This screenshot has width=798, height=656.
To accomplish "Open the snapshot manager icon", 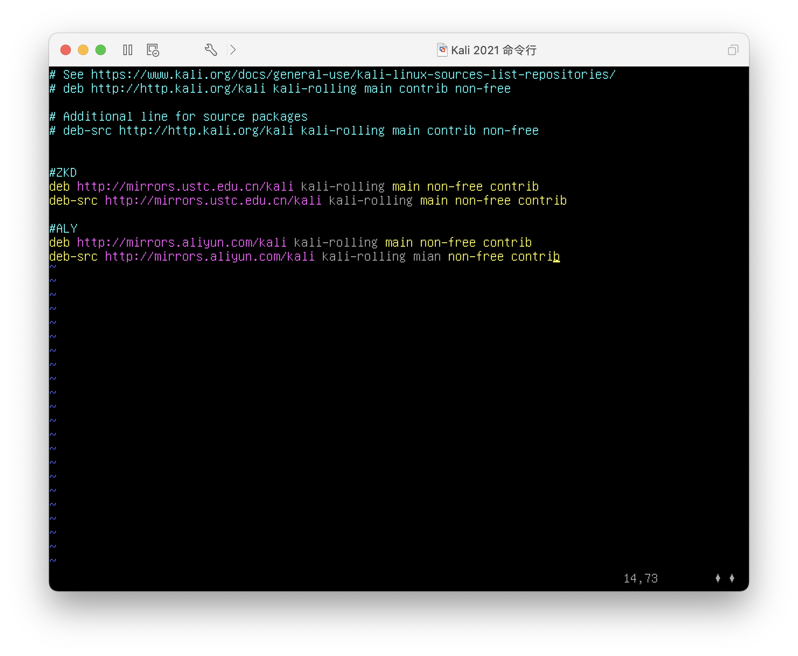I will click(x=153, y=50).
